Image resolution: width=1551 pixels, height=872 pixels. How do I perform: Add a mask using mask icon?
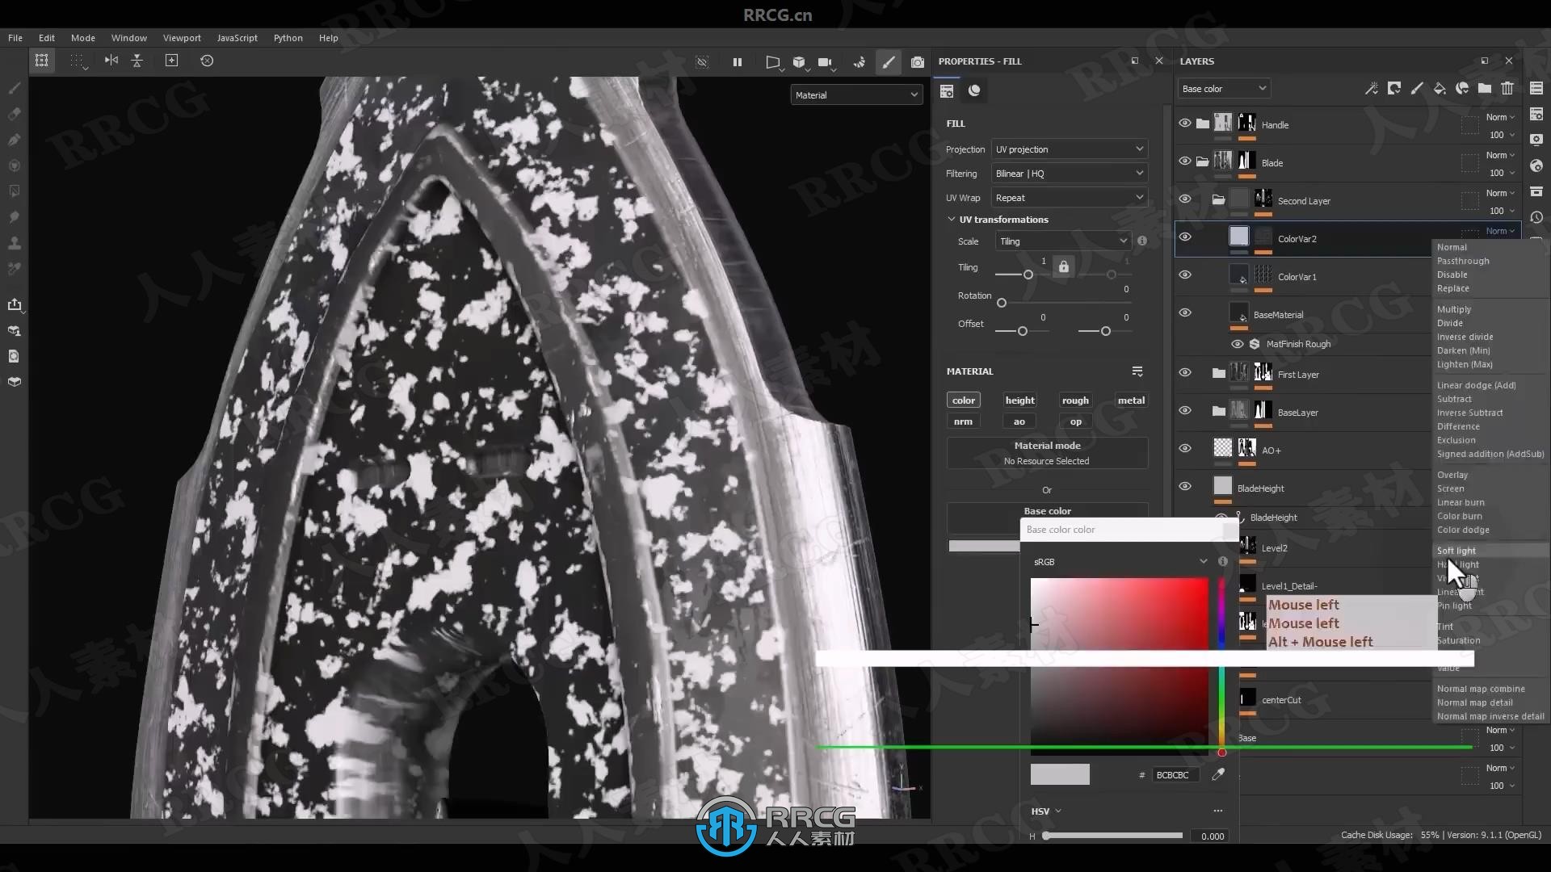pyautogui.click(x=1394, y=89)
